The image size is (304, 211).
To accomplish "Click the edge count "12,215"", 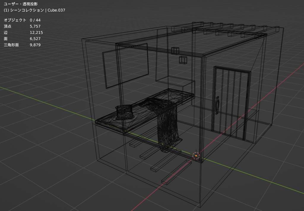I will pos(36,32).
